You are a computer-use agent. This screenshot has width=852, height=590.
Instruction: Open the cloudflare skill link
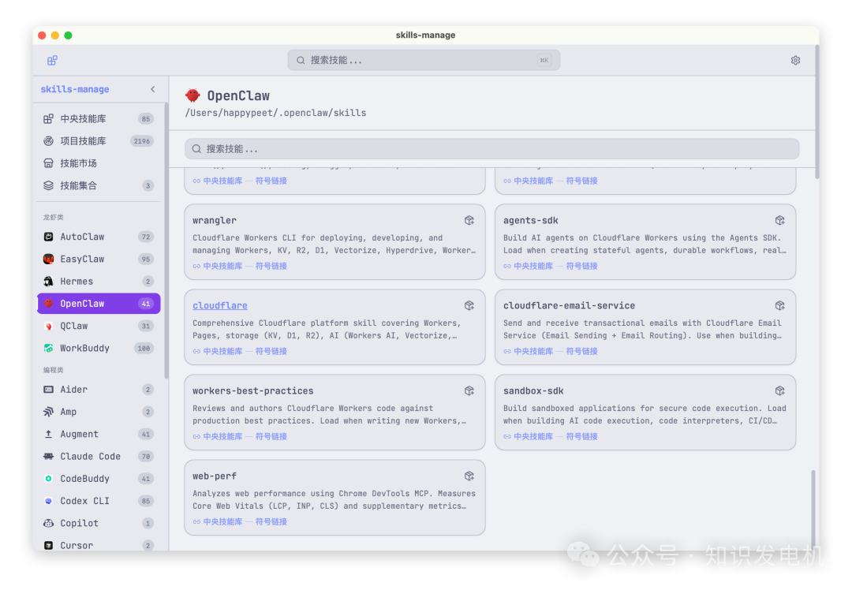(219, 306)
